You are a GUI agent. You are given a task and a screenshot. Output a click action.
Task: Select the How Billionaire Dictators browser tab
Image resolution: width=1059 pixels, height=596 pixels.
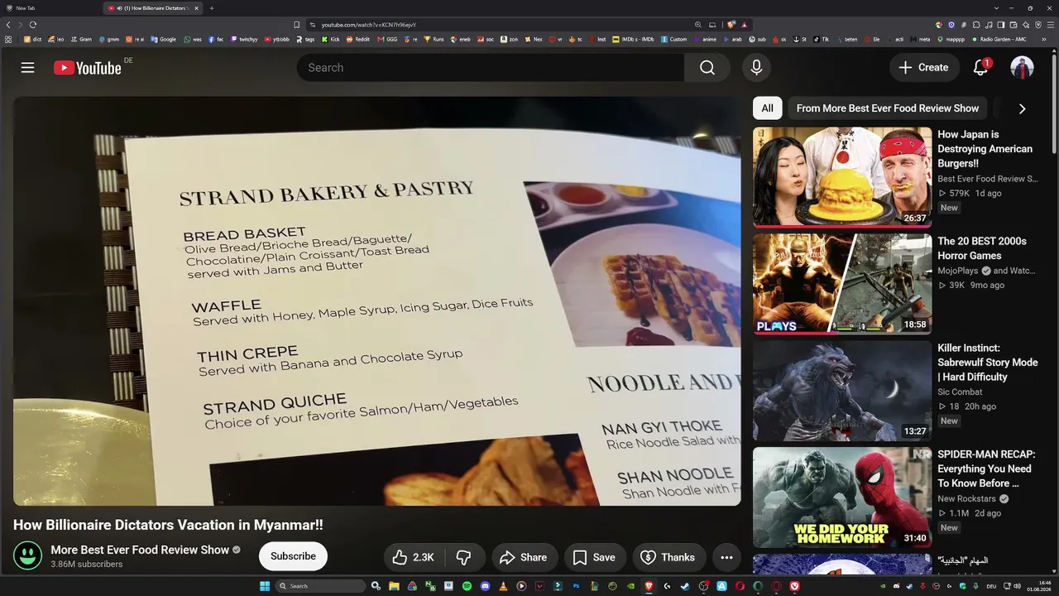click(151, 8)
